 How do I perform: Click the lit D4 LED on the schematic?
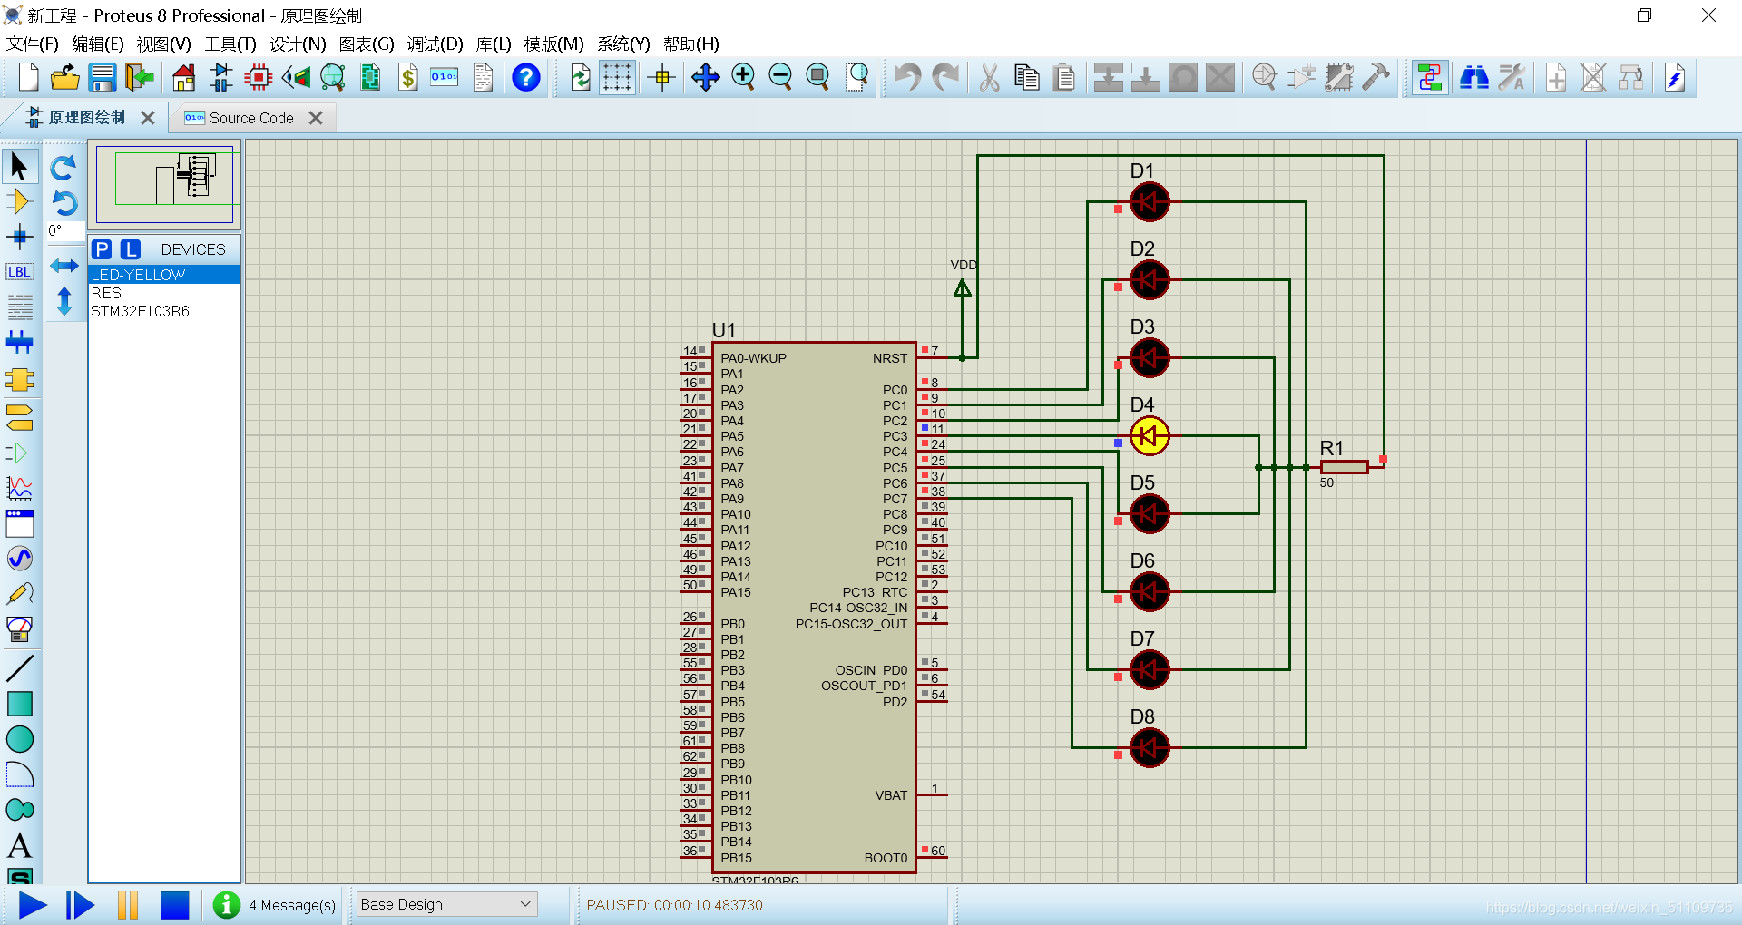pos(1149,436)
